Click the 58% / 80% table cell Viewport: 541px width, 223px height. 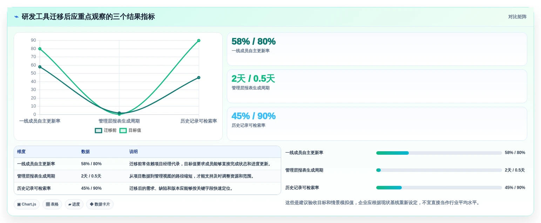point(92,164)
